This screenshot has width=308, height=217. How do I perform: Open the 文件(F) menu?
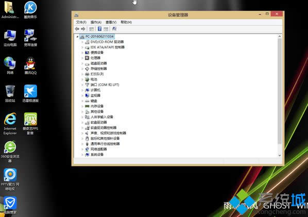click(x=81, y=22)
